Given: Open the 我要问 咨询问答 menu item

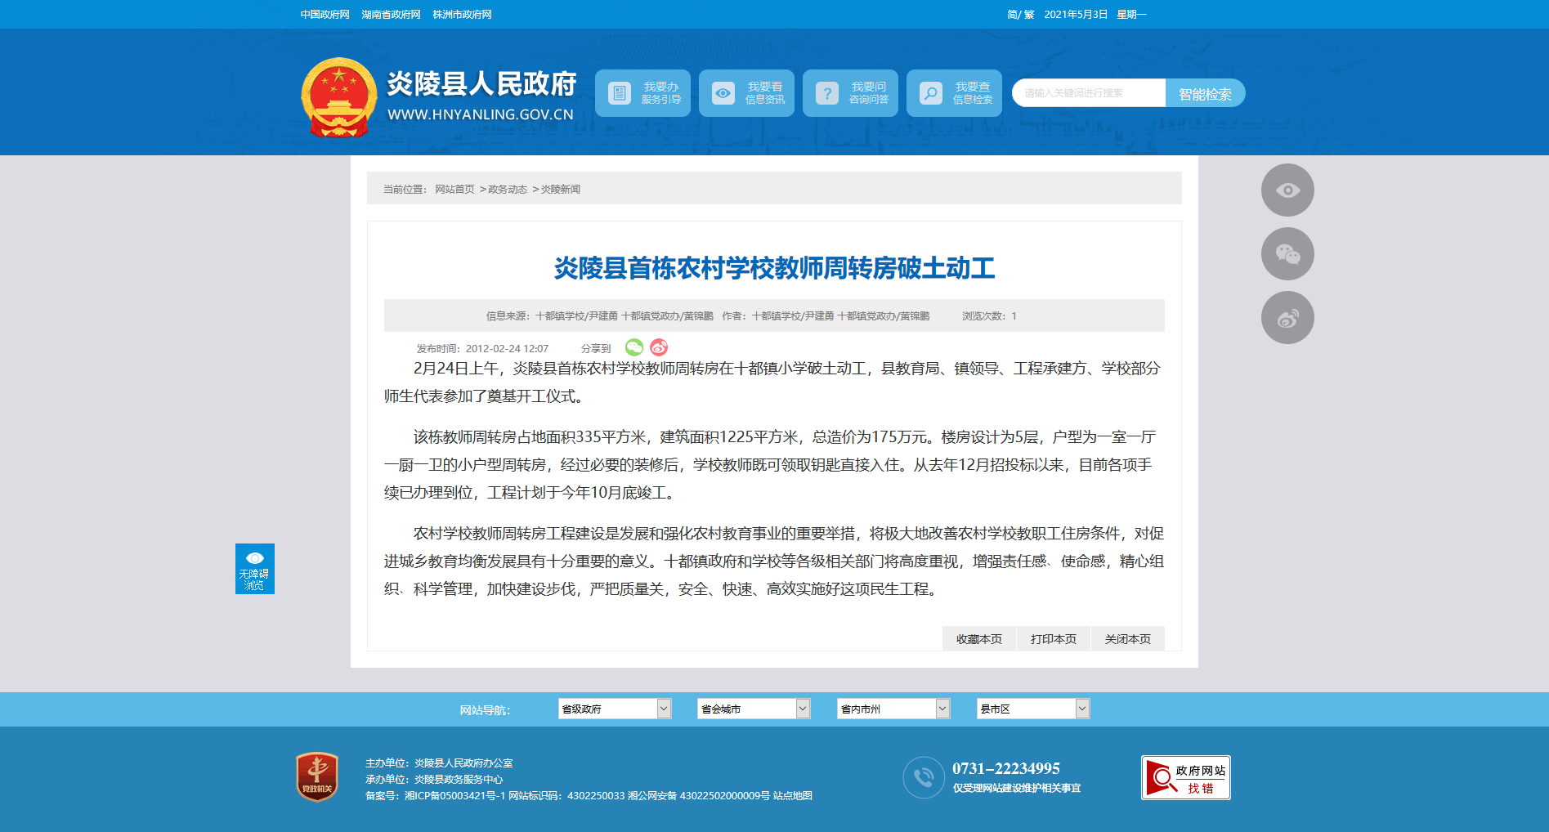Looking at the screenshot, I should point(850,93).
